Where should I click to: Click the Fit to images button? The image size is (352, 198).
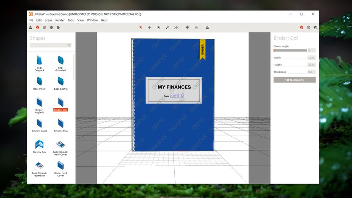click(294, 80)
